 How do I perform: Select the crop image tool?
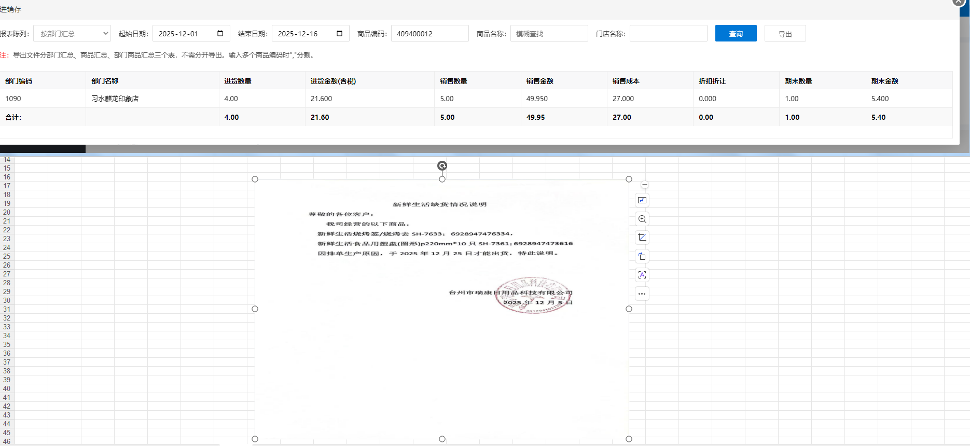[642, 238]
